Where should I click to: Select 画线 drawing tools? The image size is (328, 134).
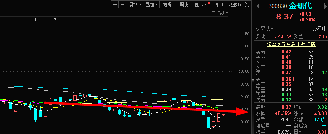(x=184, y=5)
